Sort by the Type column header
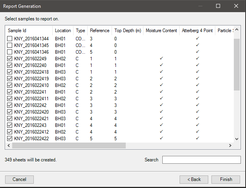The width and height of the screenshot is (246, 188). pos(81,31)
